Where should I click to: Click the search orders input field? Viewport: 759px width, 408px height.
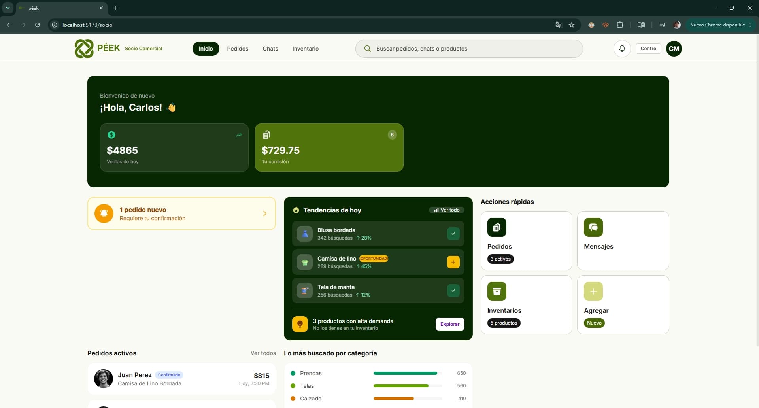click(x=469, y=49)
